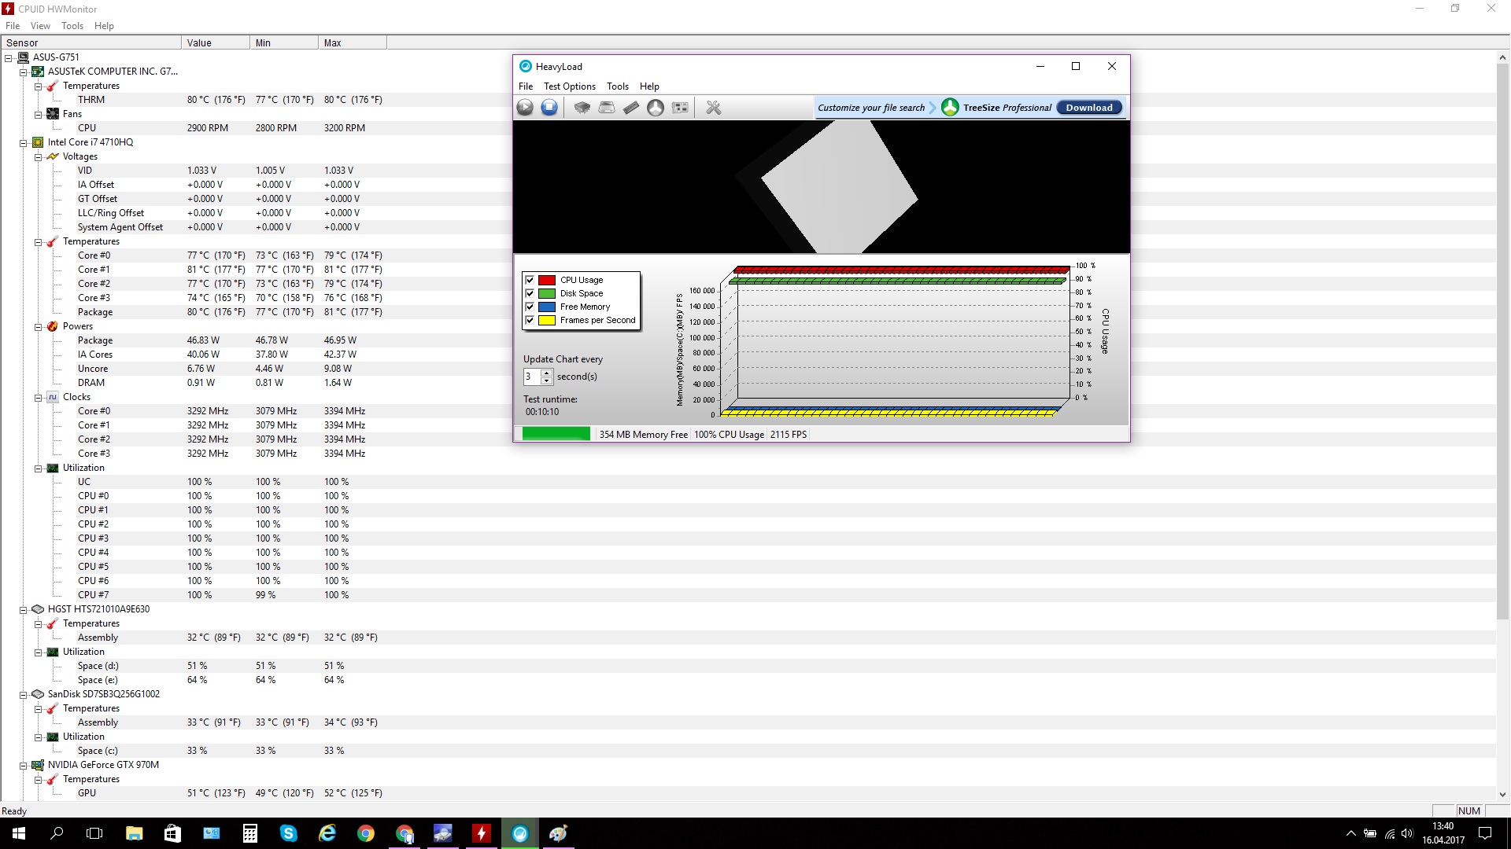Open Chrome from the Windows taskbar

(366, 833)
